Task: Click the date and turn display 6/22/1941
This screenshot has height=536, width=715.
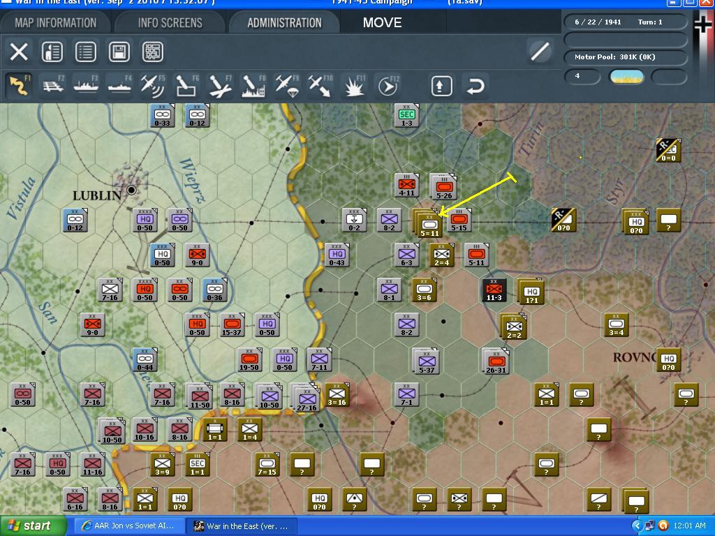Action: (625, 22)
